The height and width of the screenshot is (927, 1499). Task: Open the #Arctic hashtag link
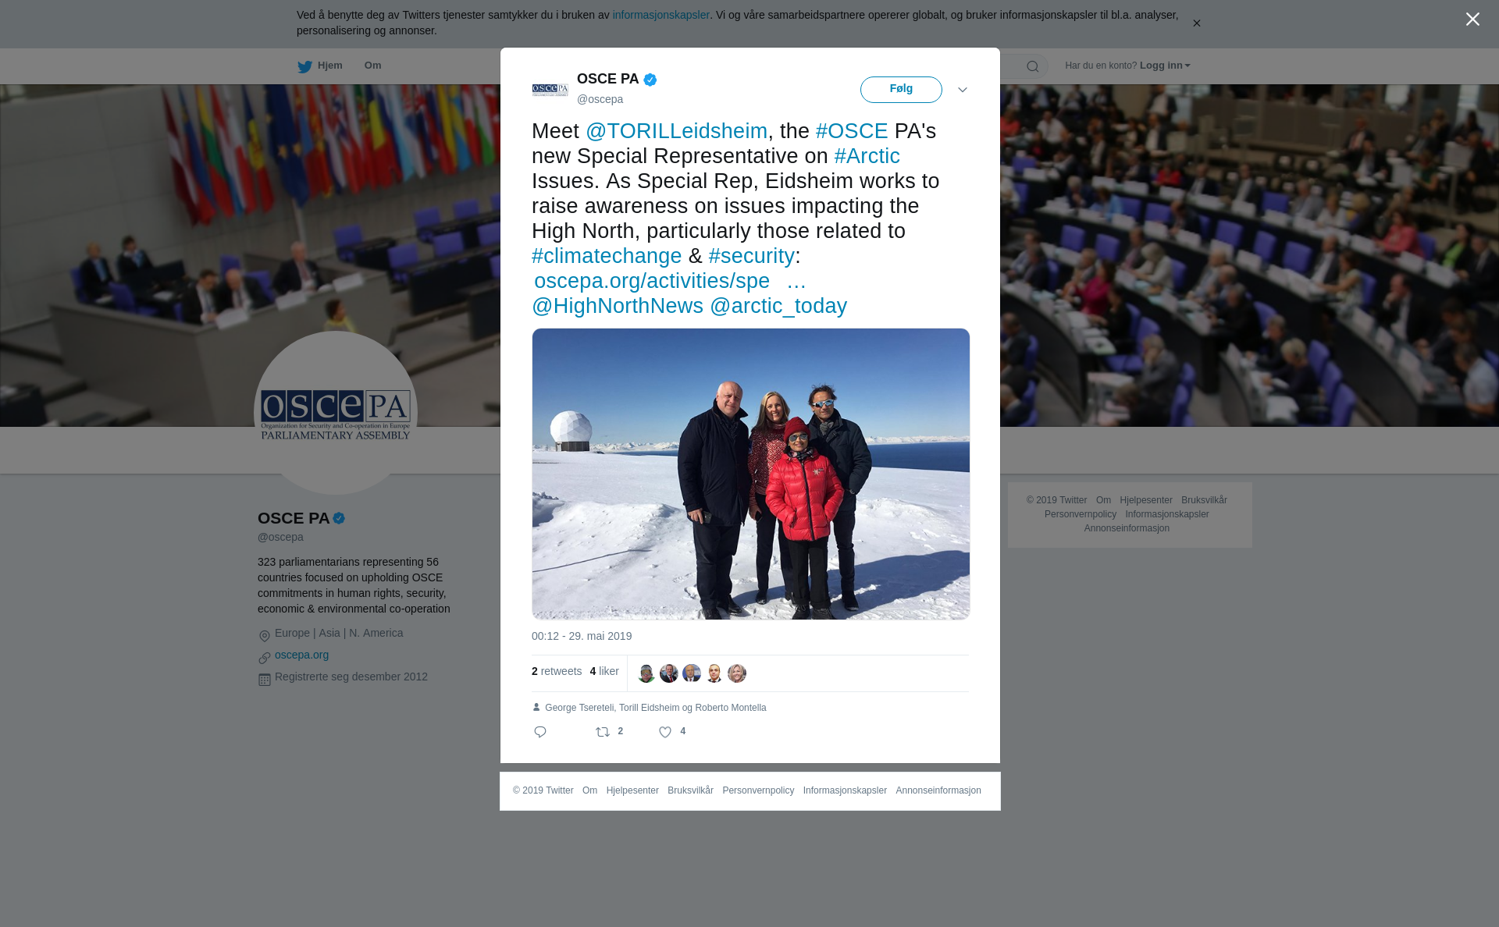pos(867,156)
